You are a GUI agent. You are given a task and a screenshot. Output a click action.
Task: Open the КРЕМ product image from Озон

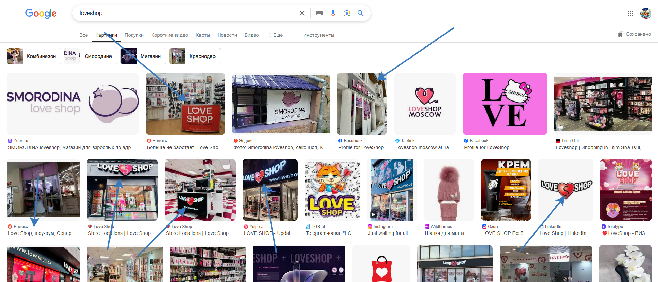pyautogui.click(x=506, y=190)
